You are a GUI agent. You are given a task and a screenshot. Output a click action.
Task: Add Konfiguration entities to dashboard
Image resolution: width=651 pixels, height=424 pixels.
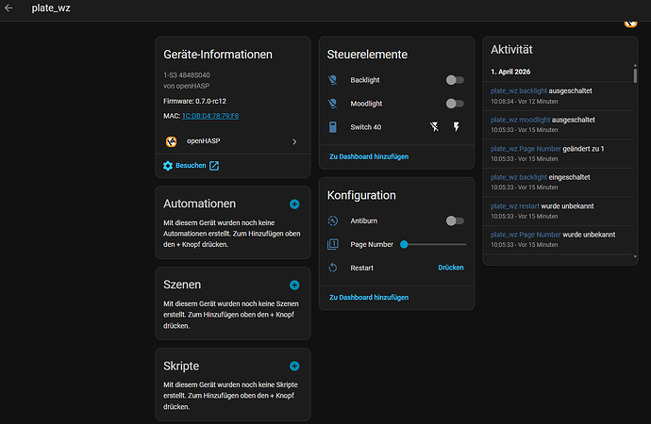coord(369,298)
